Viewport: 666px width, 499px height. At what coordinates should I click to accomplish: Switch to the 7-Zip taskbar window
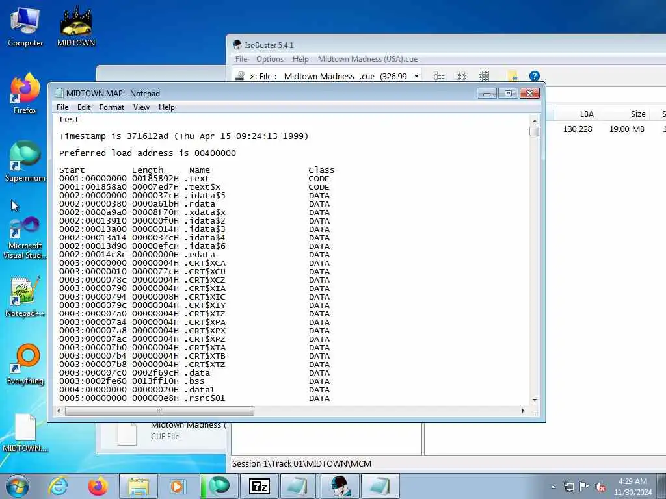(x=259, y=486)
